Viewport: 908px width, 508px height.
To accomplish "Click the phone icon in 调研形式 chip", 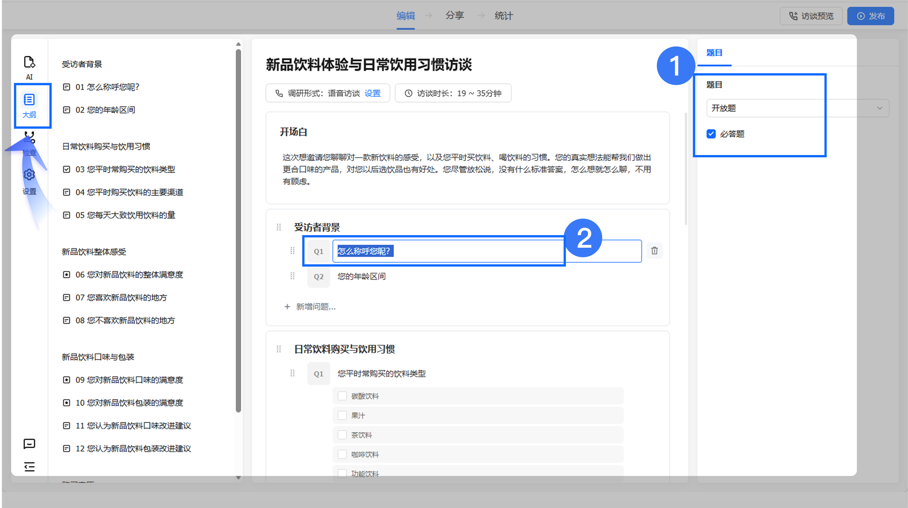I will click(279, 94).
